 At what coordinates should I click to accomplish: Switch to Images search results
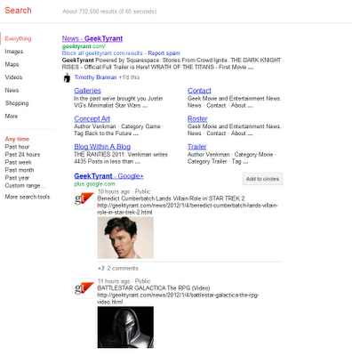tap(14, 52)
